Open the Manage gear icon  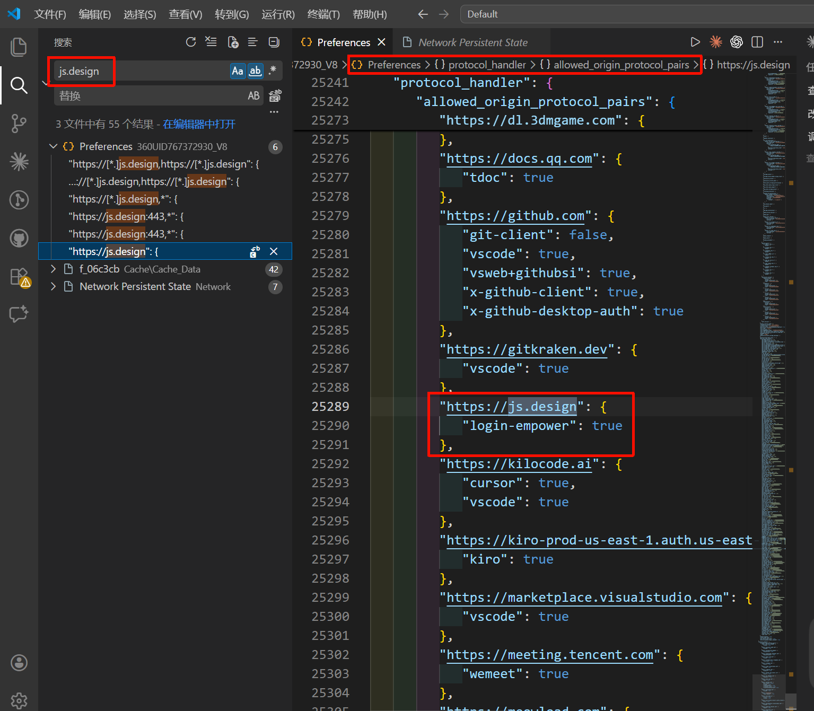(x=19, y=701)
